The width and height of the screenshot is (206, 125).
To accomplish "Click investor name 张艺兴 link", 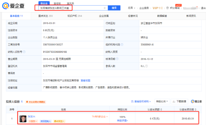I will (31, 116).
